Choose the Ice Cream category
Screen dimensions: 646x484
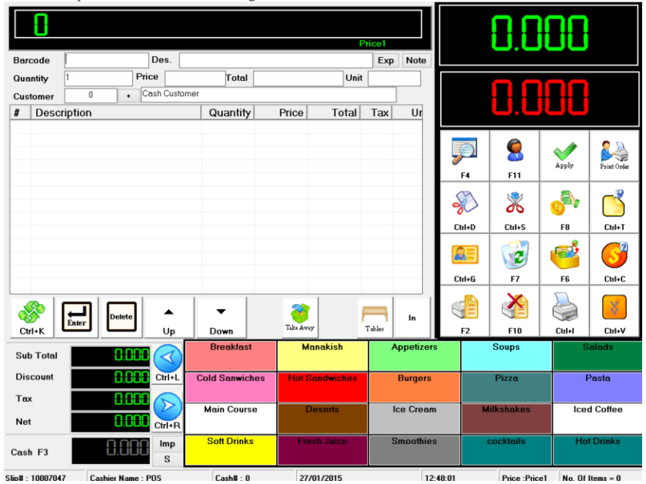[415, 419]
